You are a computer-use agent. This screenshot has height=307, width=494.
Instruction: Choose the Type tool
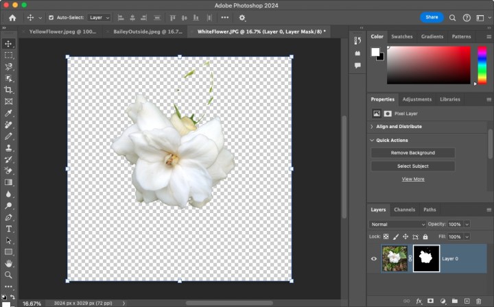click(8, 229)
